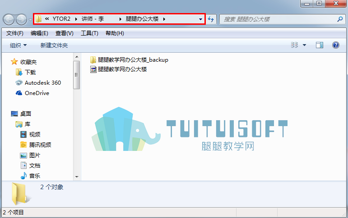The image size is (348, 218).
Task: Click the 桌面 monitor icon
Action: click(14, 114)
